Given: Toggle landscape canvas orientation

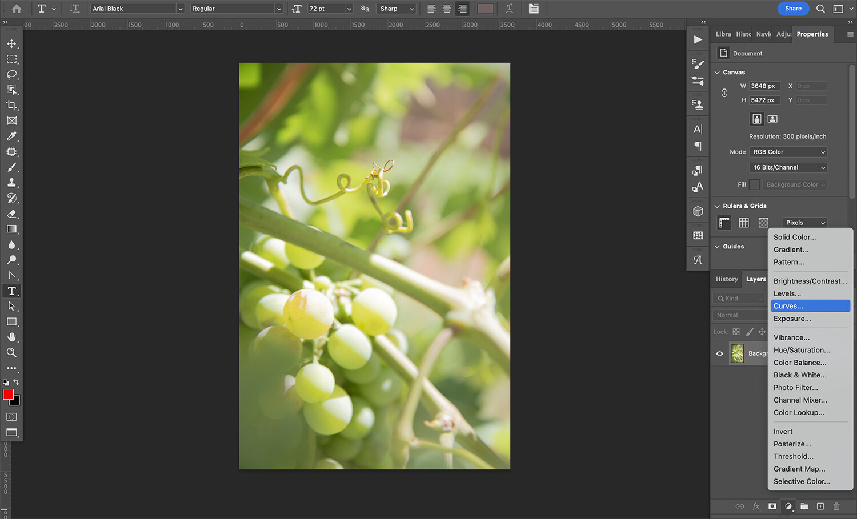Looking at the screenshot, I should tap(772, 119).
